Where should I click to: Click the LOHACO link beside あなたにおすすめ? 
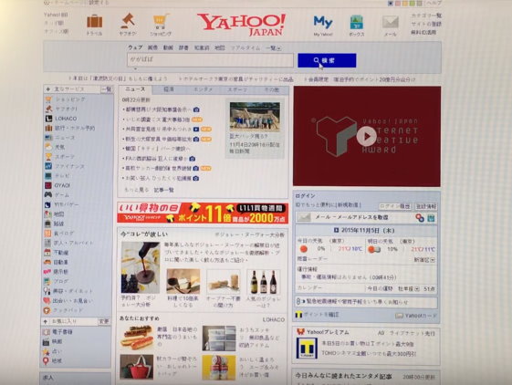click(x=274, y=319)
